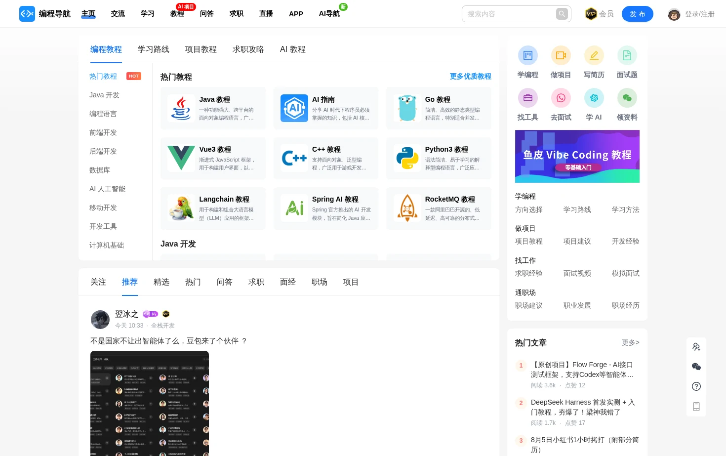Open 问答 in the top navigation
The image size is (726, 456).
click(207, 14)
